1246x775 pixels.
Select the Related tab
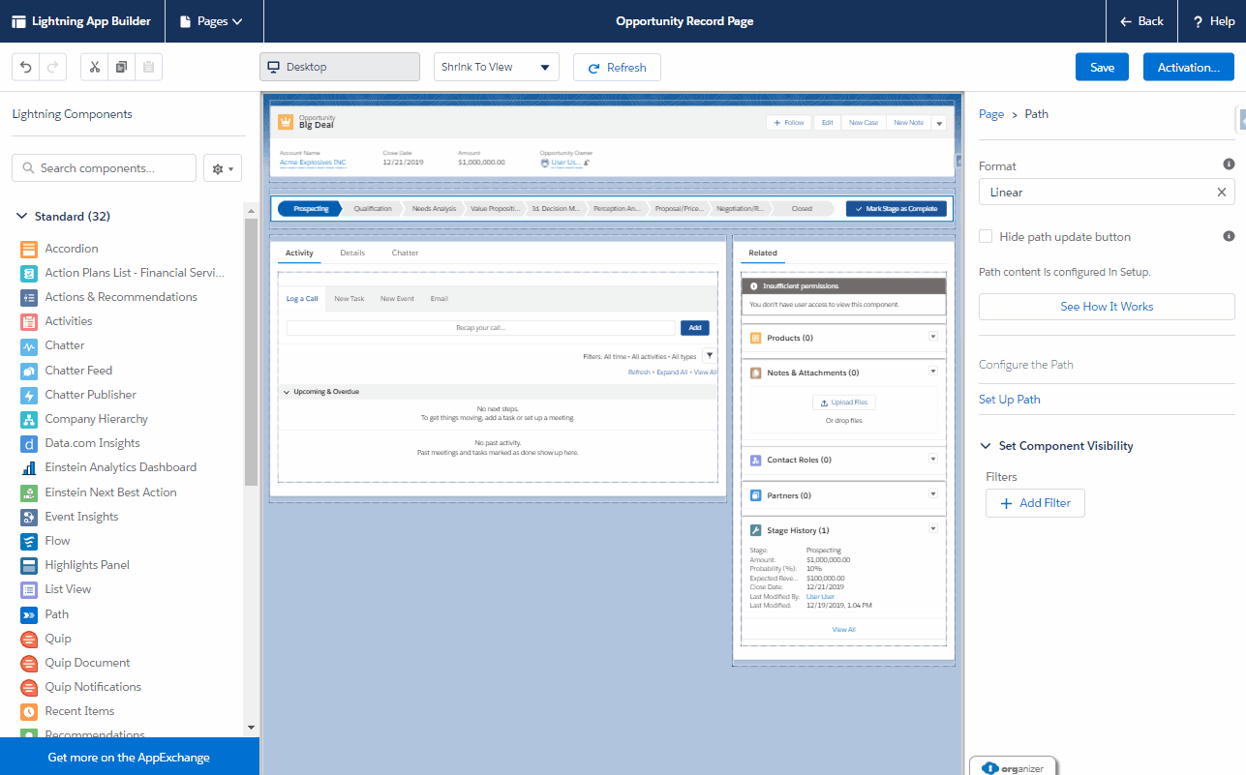pyautogui.click(x=763, y=253)
